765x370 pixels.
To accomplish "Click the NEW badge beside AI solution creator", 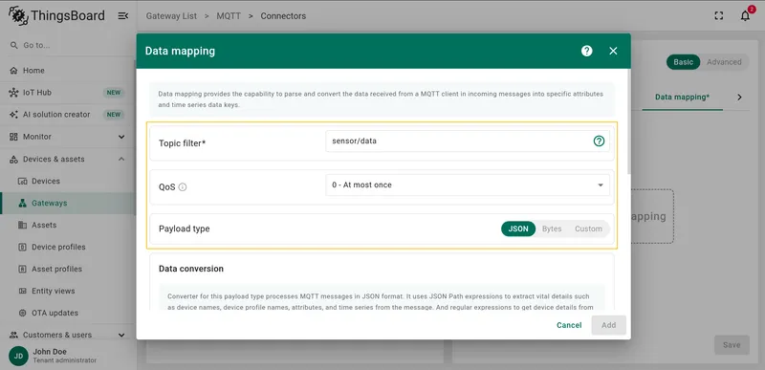I will click(113, 115).
